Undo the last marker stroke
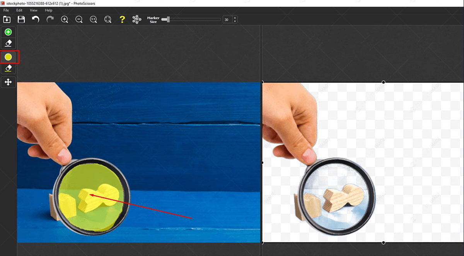 36,19
